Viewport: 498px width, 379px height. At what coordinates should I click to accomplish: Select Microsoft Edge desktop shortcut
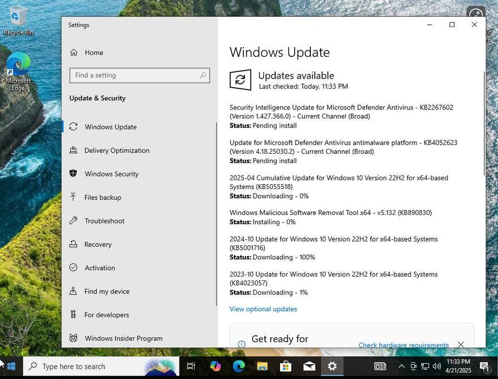pyautogui.click(x=18, y=72)
